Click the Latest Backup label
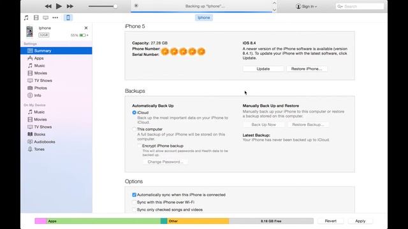 (256, 135)
